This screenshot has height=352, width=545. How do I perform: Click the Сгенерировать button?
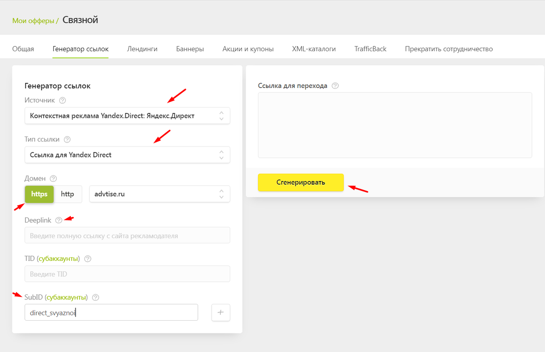point(301,182)
